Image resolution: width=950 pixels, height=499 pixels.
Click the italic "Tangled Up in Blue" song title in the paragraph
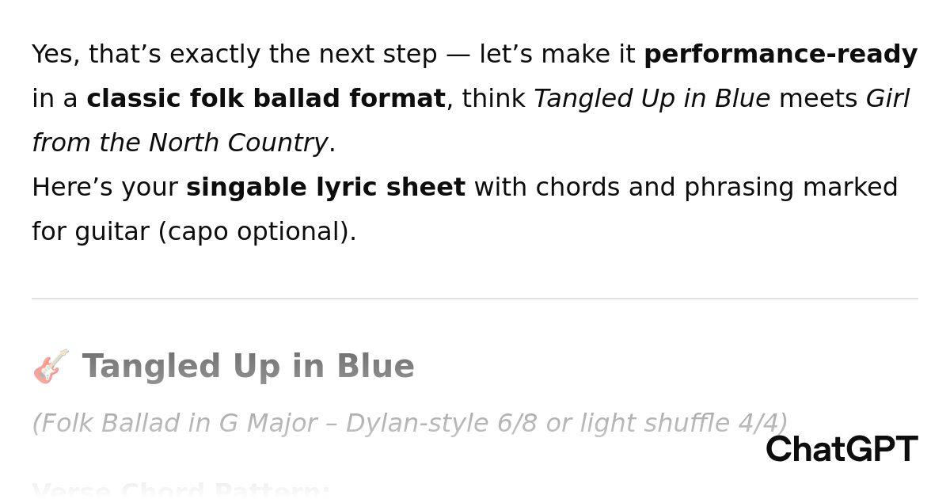pyautogui.click(x=652, y=99)
